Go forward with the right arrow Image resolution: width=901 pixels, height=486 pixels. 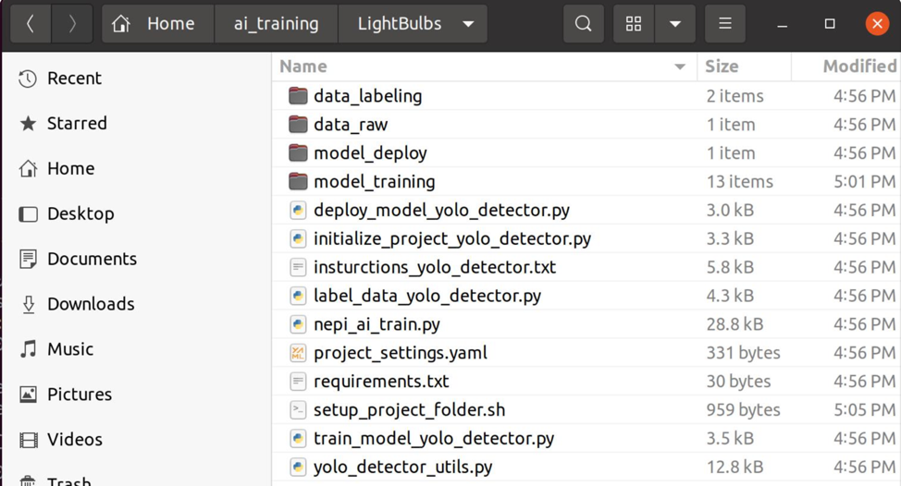coord(72,24)
